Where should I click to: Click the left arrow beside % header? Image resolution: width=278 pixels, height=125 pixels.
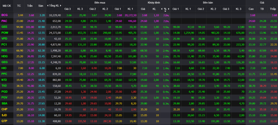(162, 9)
